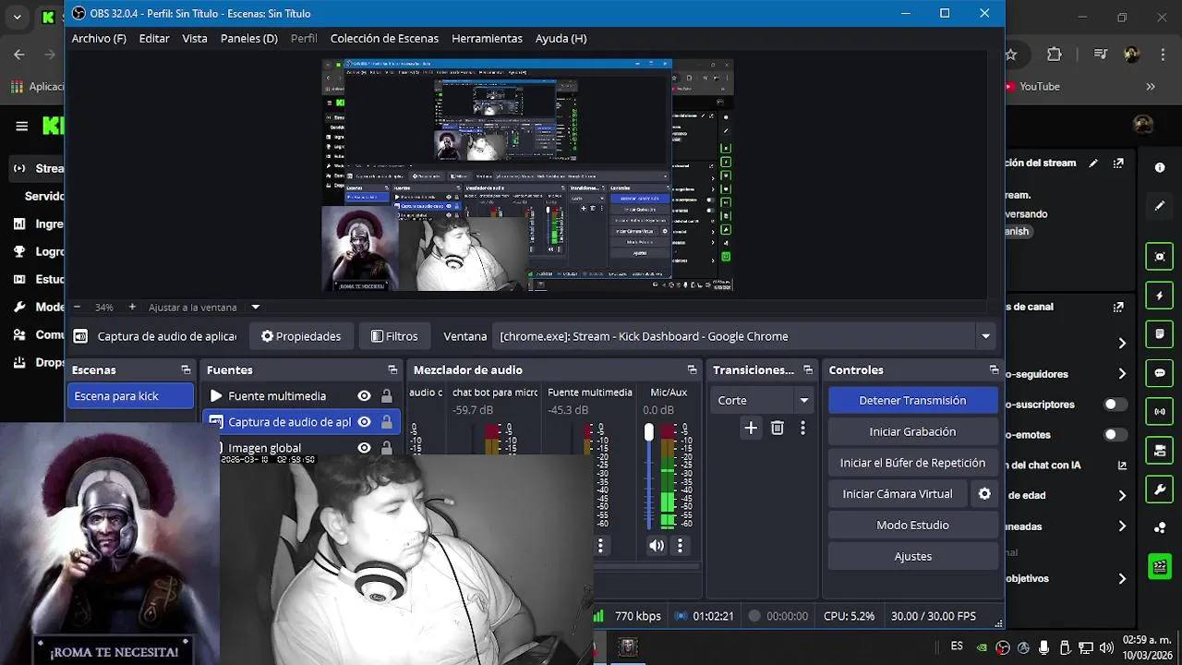This screenshot has height=665, width=1182.
Task: Expand seguidores chevron in Kick panel
Action: tap(1122, 374)
